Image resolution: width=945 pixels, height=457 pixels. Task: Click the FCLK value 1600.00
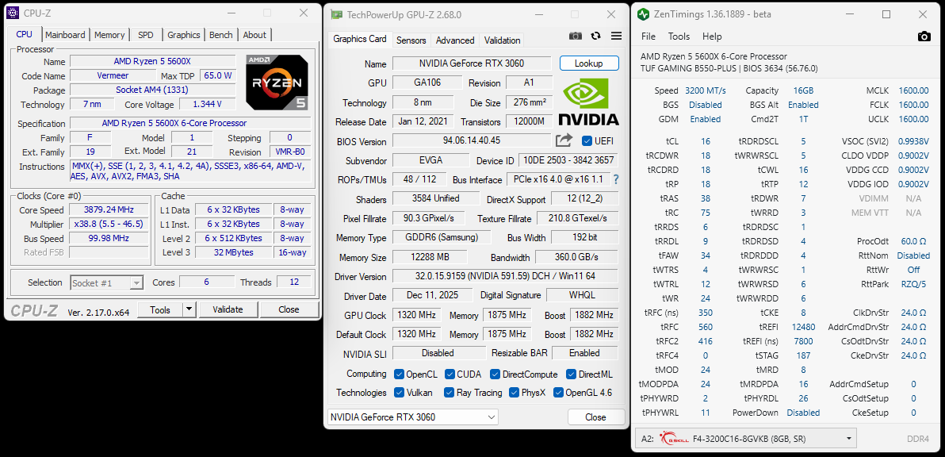point(913,105)
